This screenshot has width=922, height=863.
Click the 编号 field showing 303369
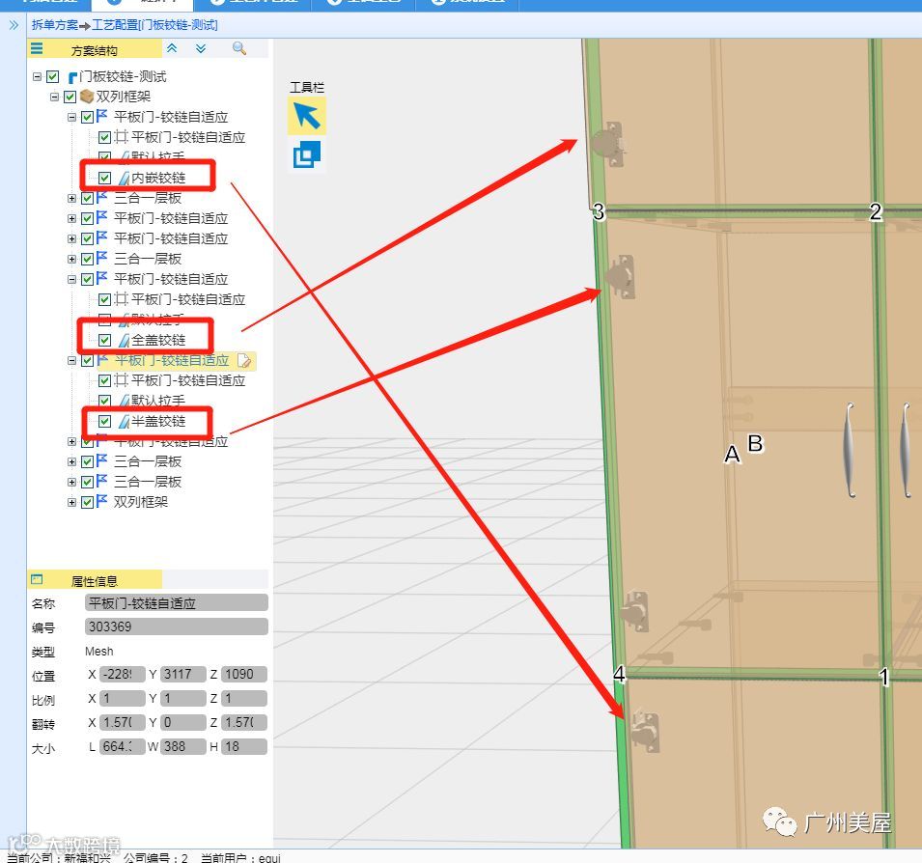pyautogui.click(x=177, y=626)
